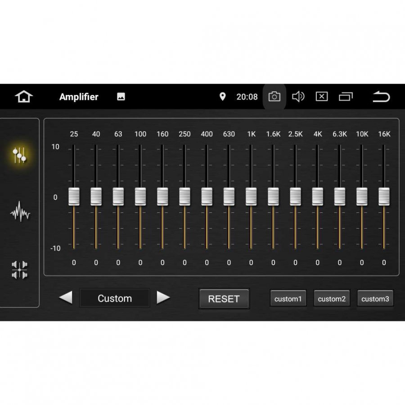Tap the location pin status icon

point(222,97)
